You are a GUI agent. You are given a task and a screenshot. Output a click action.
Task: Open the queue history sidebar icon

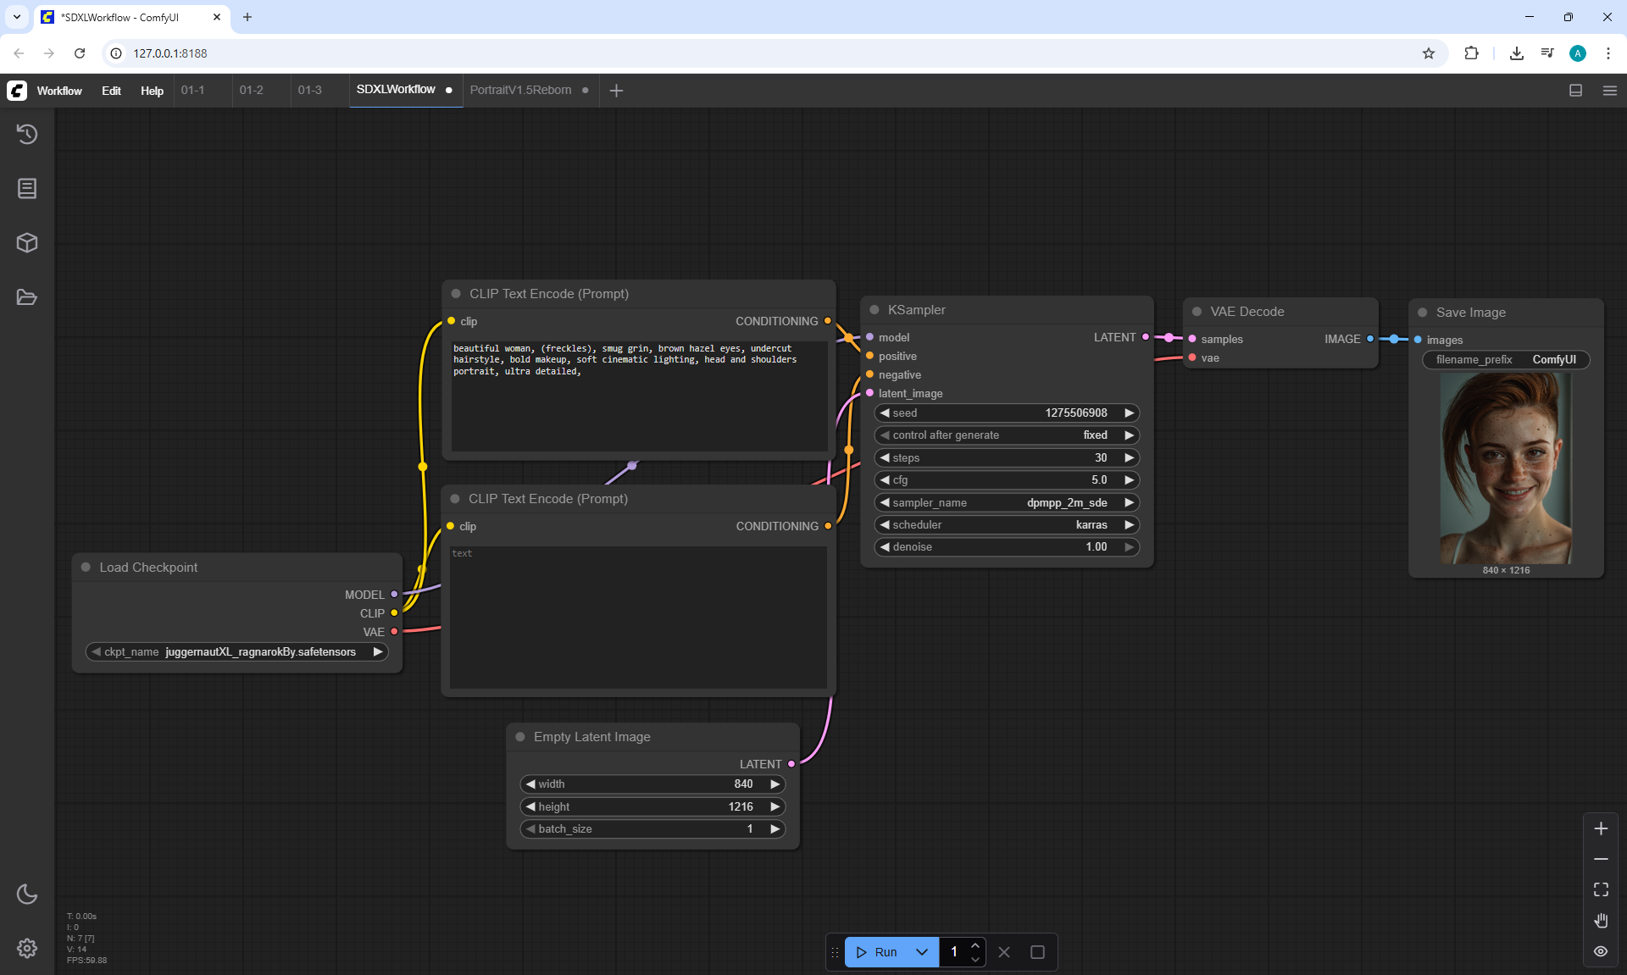coord(27,134)
